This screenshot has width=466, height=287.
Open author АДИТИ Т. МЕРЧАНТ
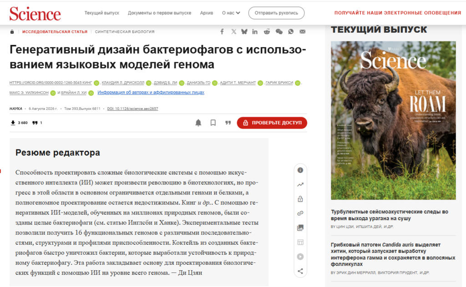[x=238, y=83]
